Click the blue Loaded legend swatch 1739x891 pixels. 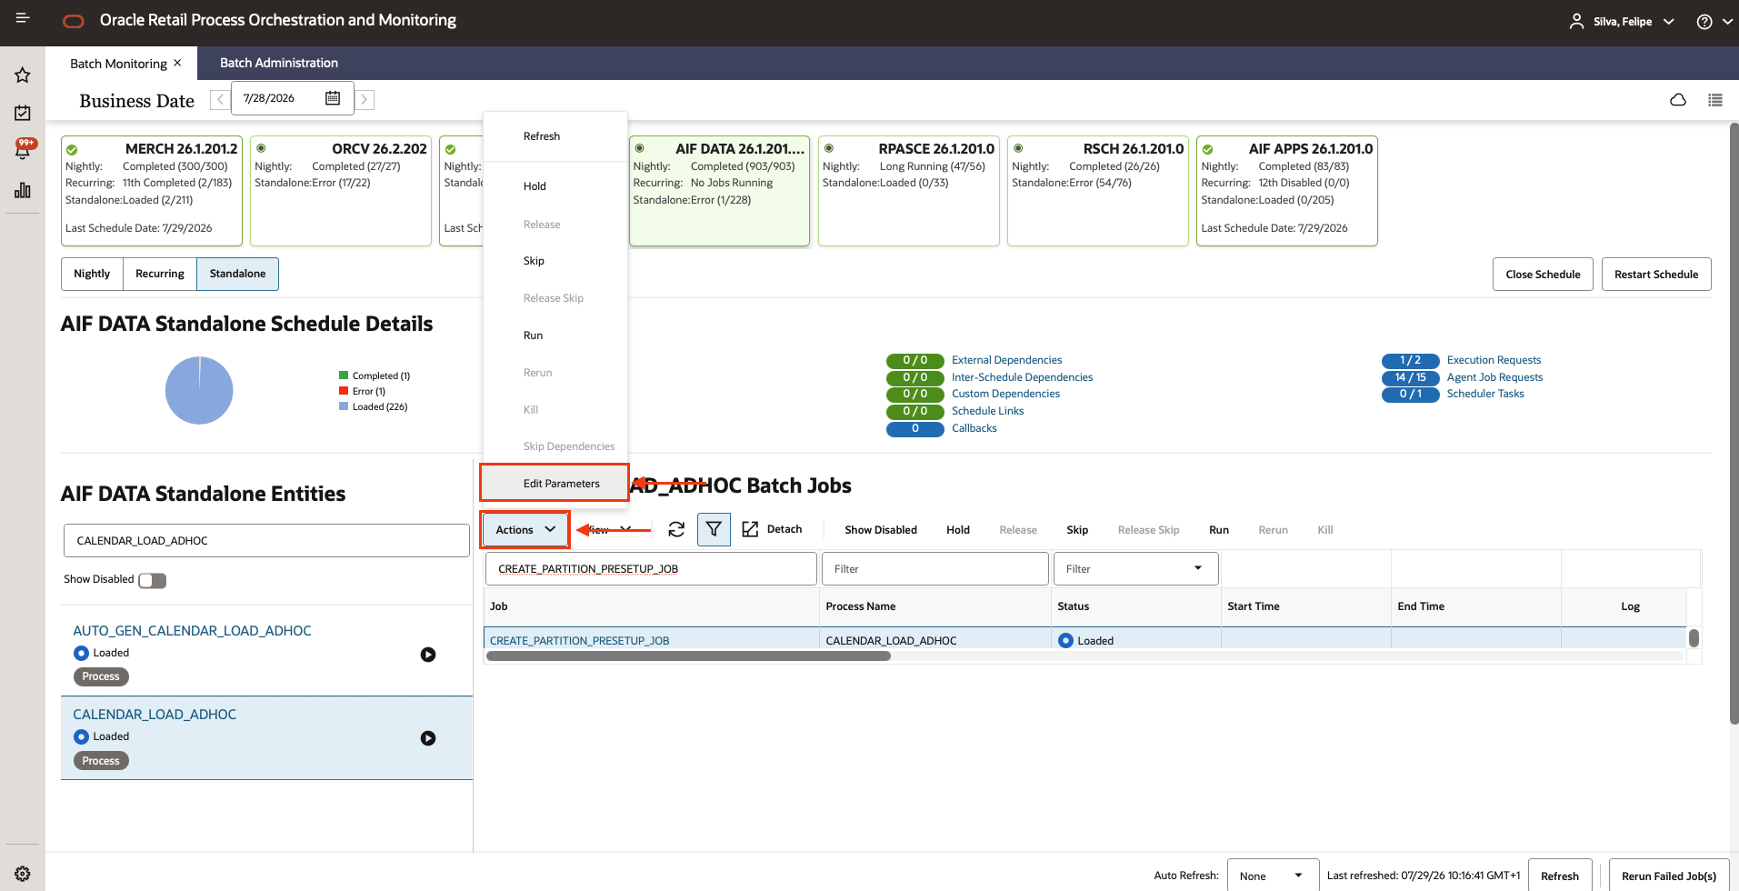tap(344, 406)
